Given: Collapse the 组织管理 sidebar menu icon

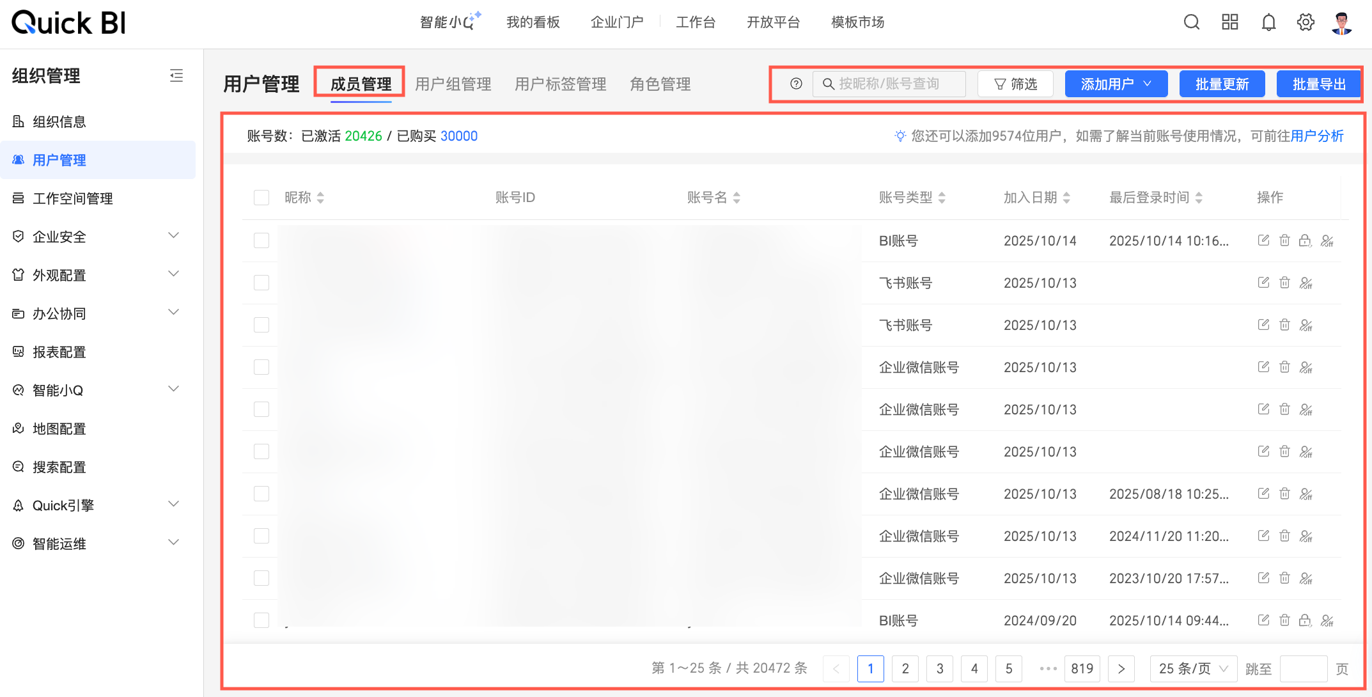Looking at the screenshot, I should pyautogui.click(x=176, y=75).
